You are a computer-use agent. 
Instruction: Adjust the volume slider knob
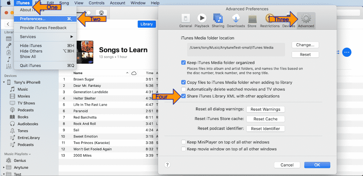pos(88,13)
